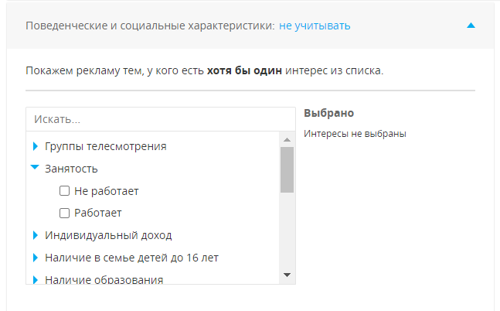Select the Наличие образования label
The image size is (500, 311).
click(x=104, y=280)
